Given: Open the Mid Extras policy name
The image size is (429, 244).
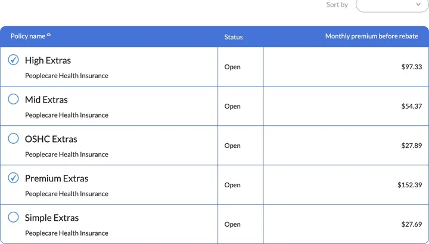Looking at the screenshot, I should point(46,100).
